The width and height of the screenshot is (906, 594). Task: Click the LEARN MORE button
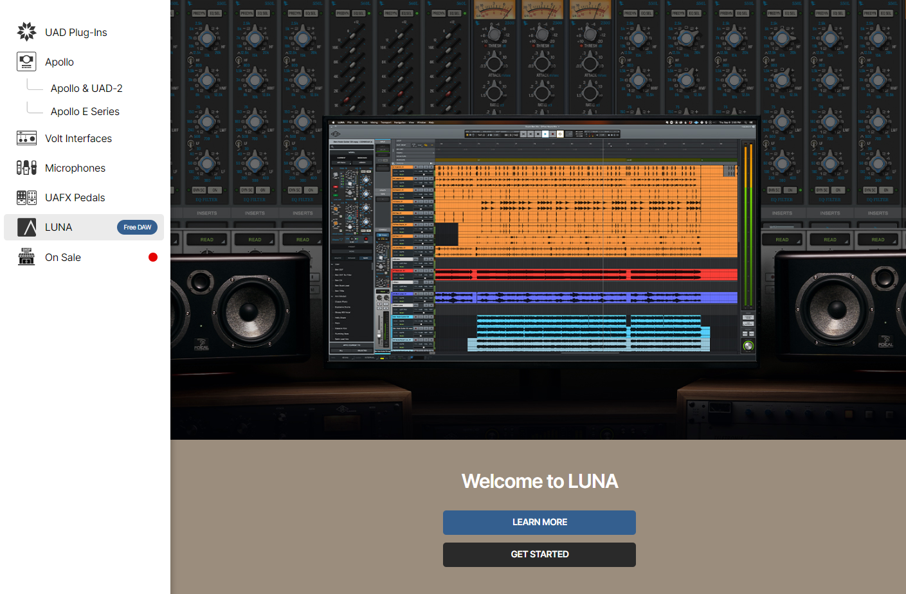pos(539,523)
